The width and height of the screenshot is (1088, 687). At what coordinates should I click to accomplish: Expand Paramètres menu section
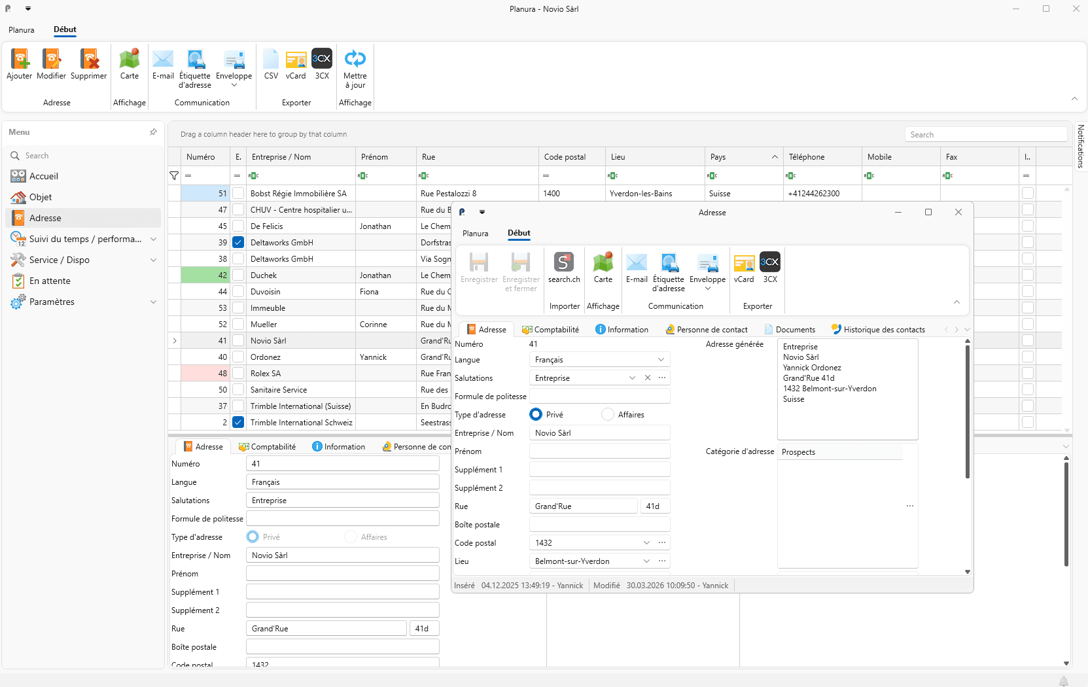153,302
